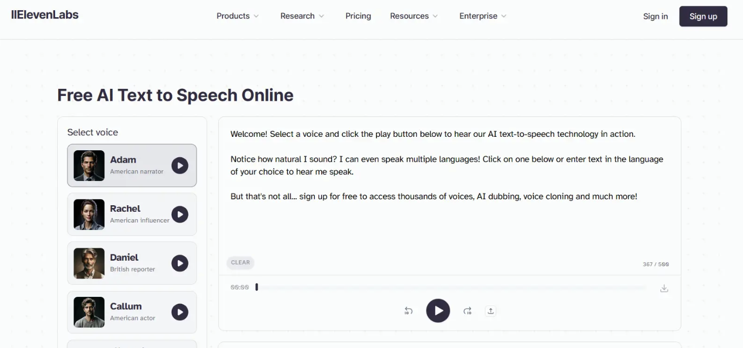
Task: Select Daniel's avatar thumbnail
Action: (89, 263)
